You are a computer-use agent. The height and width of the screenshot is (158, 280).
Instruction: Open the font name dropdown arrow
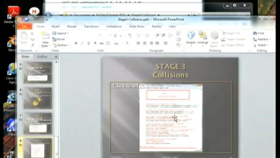(x=100, y=36)
